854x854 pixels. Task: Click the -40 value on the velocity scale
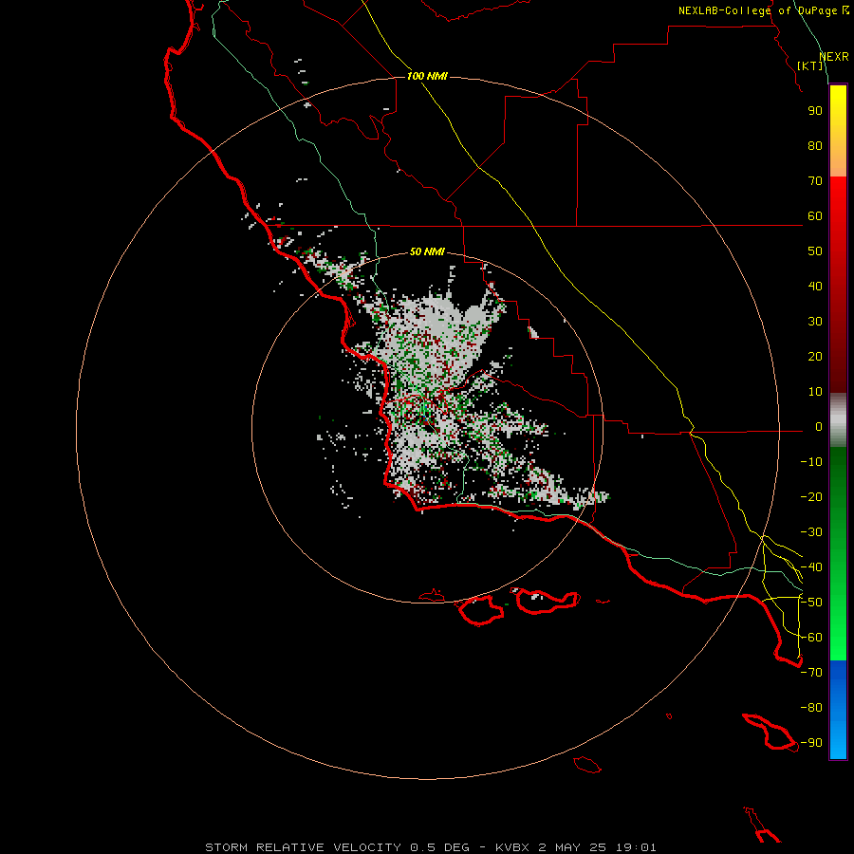[811, 567]
